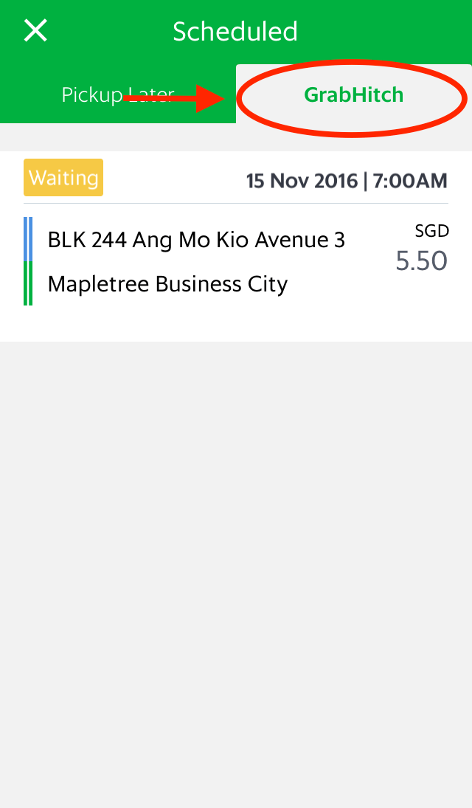Tap the Scheduled header title
This screenshot has height=808, width=472.
(235, 32)
